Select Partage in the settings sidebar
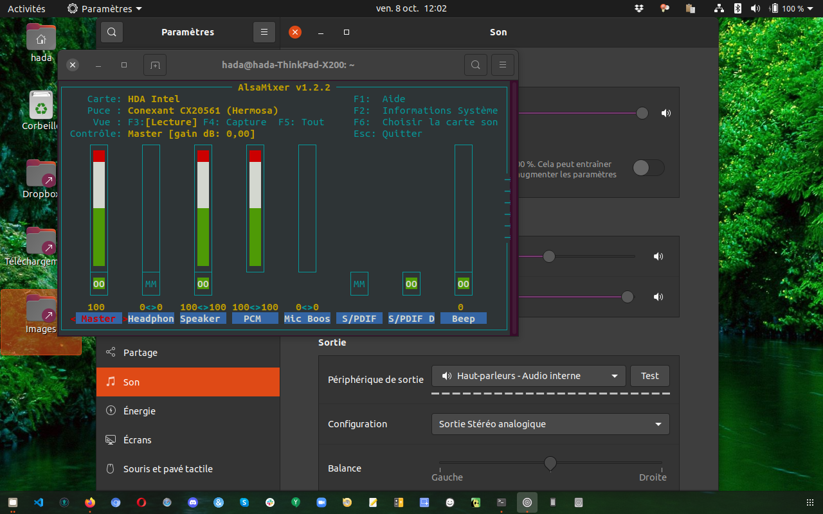Viewport: 823px width, 514px height. pos(188,353)
